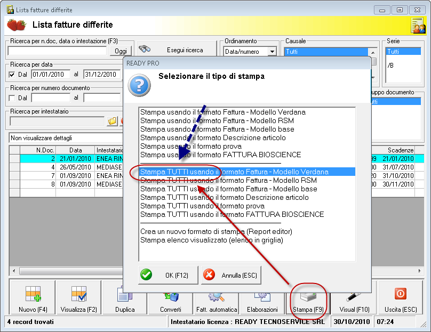Open the Ordinamento Data/numero dropdown
This screenshot has height=332, width=431.
click(272, 52)
